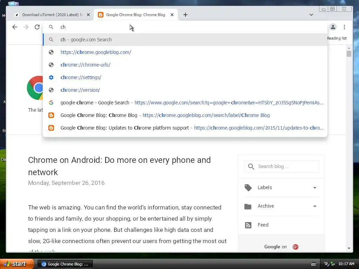Click 'Monday, September 26, 2016' date text

pos(66,183)
